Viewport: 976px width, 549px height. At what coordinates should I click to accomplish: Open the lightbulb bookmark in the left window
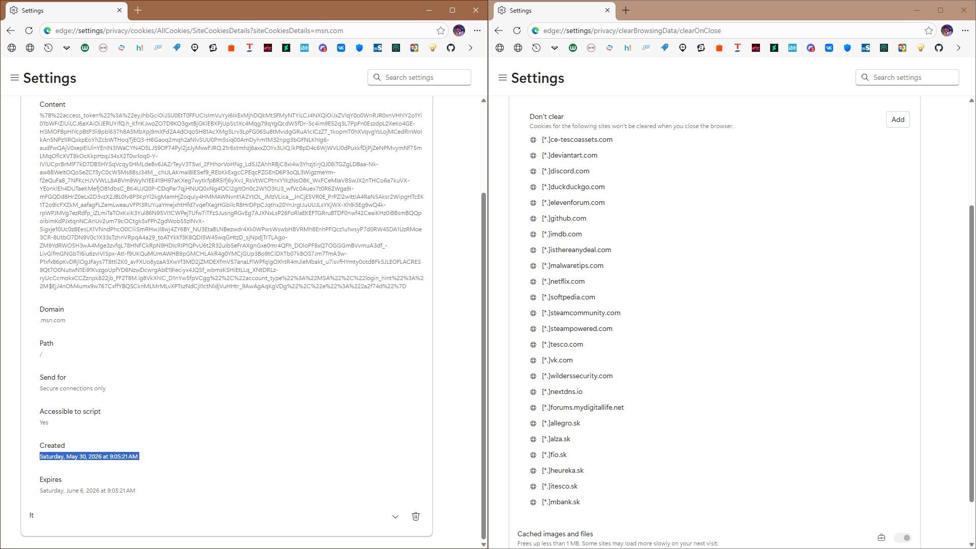433,48
